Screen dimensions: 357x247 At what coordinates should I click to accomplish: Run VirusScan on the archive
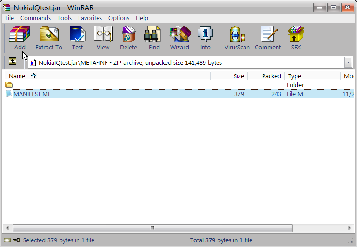(x=237, y=38)
